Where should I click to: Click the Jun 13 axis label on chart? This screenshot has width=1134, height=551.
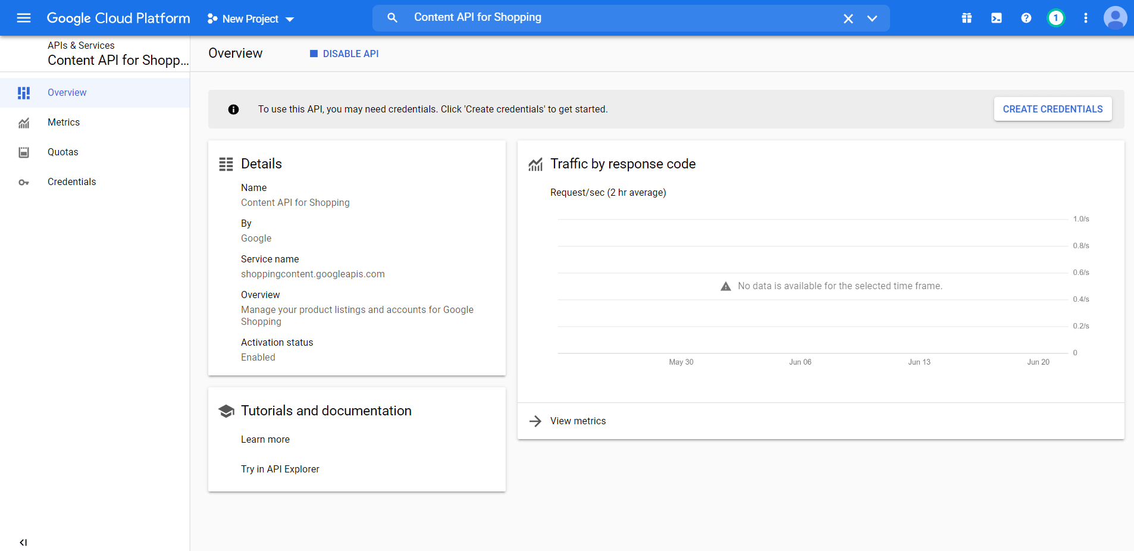[x=919, y=362]
